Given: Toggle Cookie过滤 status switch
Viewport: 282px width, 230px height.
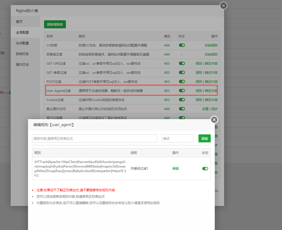Looking at the screenshot, I should pyautogui.click(x=182, y=100).
